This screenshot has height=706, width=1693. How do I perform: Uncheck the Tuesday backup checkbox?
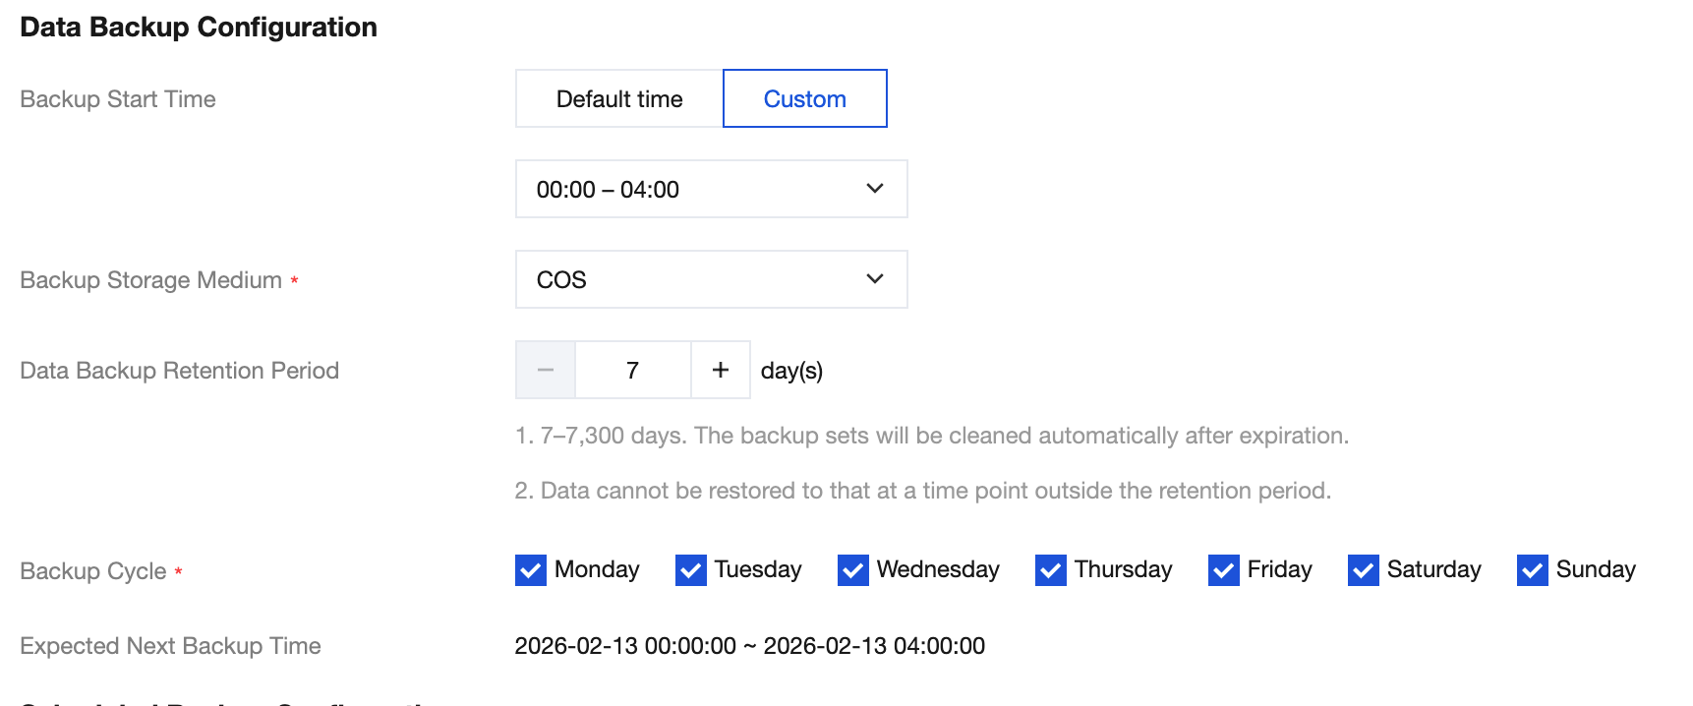pyautogui.click(x=691, y=570)
